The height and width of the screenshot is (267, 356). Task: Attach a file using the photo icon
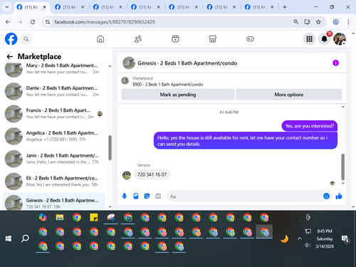pyautogui.click(x=136, y=196)
